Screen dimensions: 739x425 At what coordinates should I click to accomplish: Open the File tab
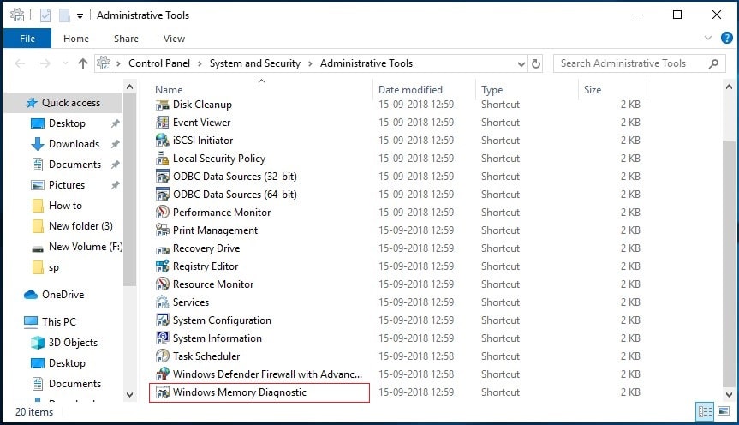pyautogui.click(x=27, y=39)
